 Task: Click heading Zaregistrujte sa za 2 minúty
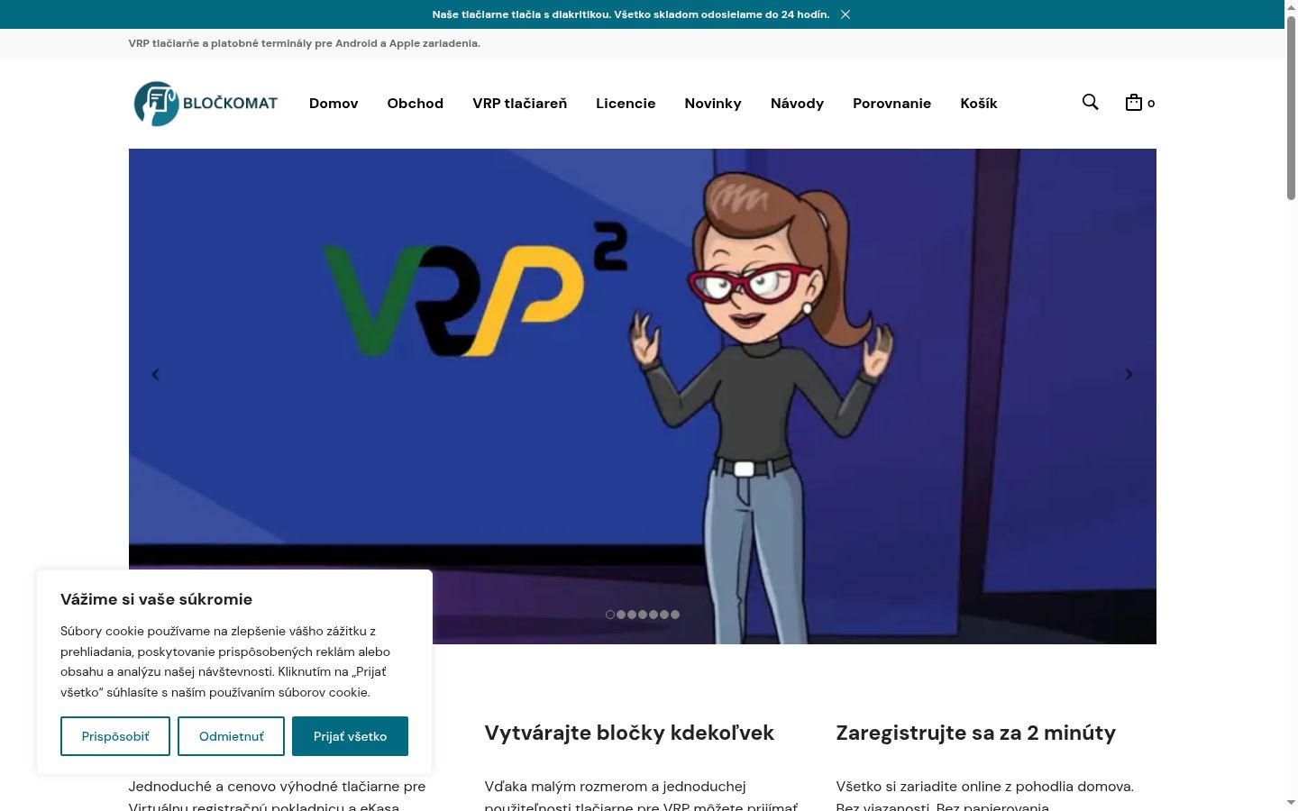(976, 733)
